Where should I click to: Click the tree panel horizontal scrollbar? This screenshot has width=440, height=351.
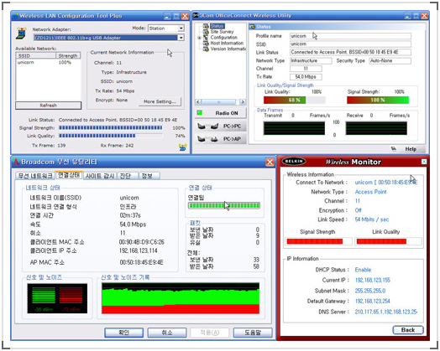pos(220,102)
